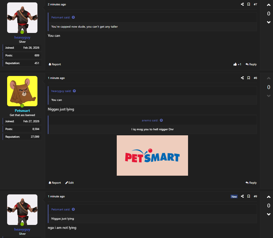
Task: Click the 'You can' text in post #7
Action: coord(54,36)
